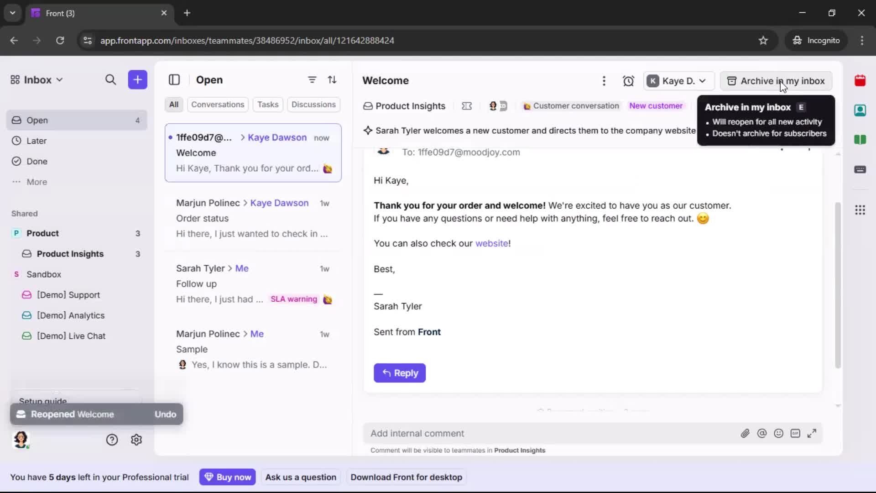876x493 pixels.
Task: Expand the comment box to full screen
Action: coord(812,433)
